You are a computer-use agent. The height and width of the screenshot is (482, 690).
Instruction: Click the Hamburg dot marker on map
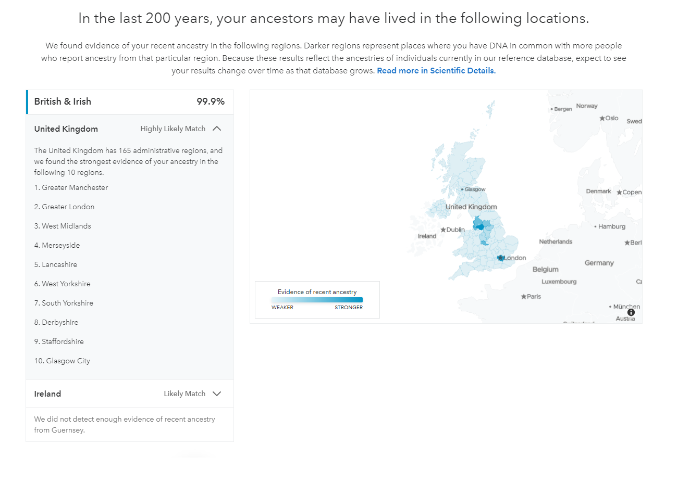[x=595, y=226]
